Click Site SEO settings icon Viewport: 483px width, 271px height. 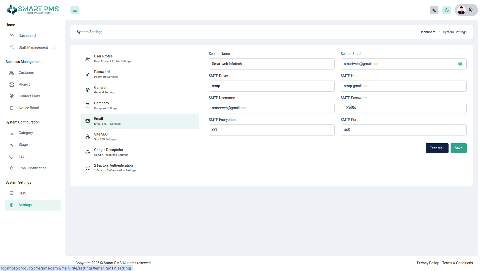point(88,137)
